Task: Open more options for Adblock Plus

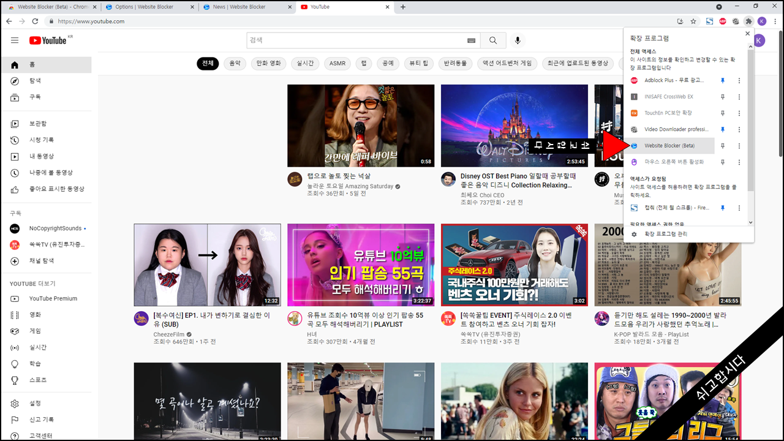Action: click(x=739, y=80)
